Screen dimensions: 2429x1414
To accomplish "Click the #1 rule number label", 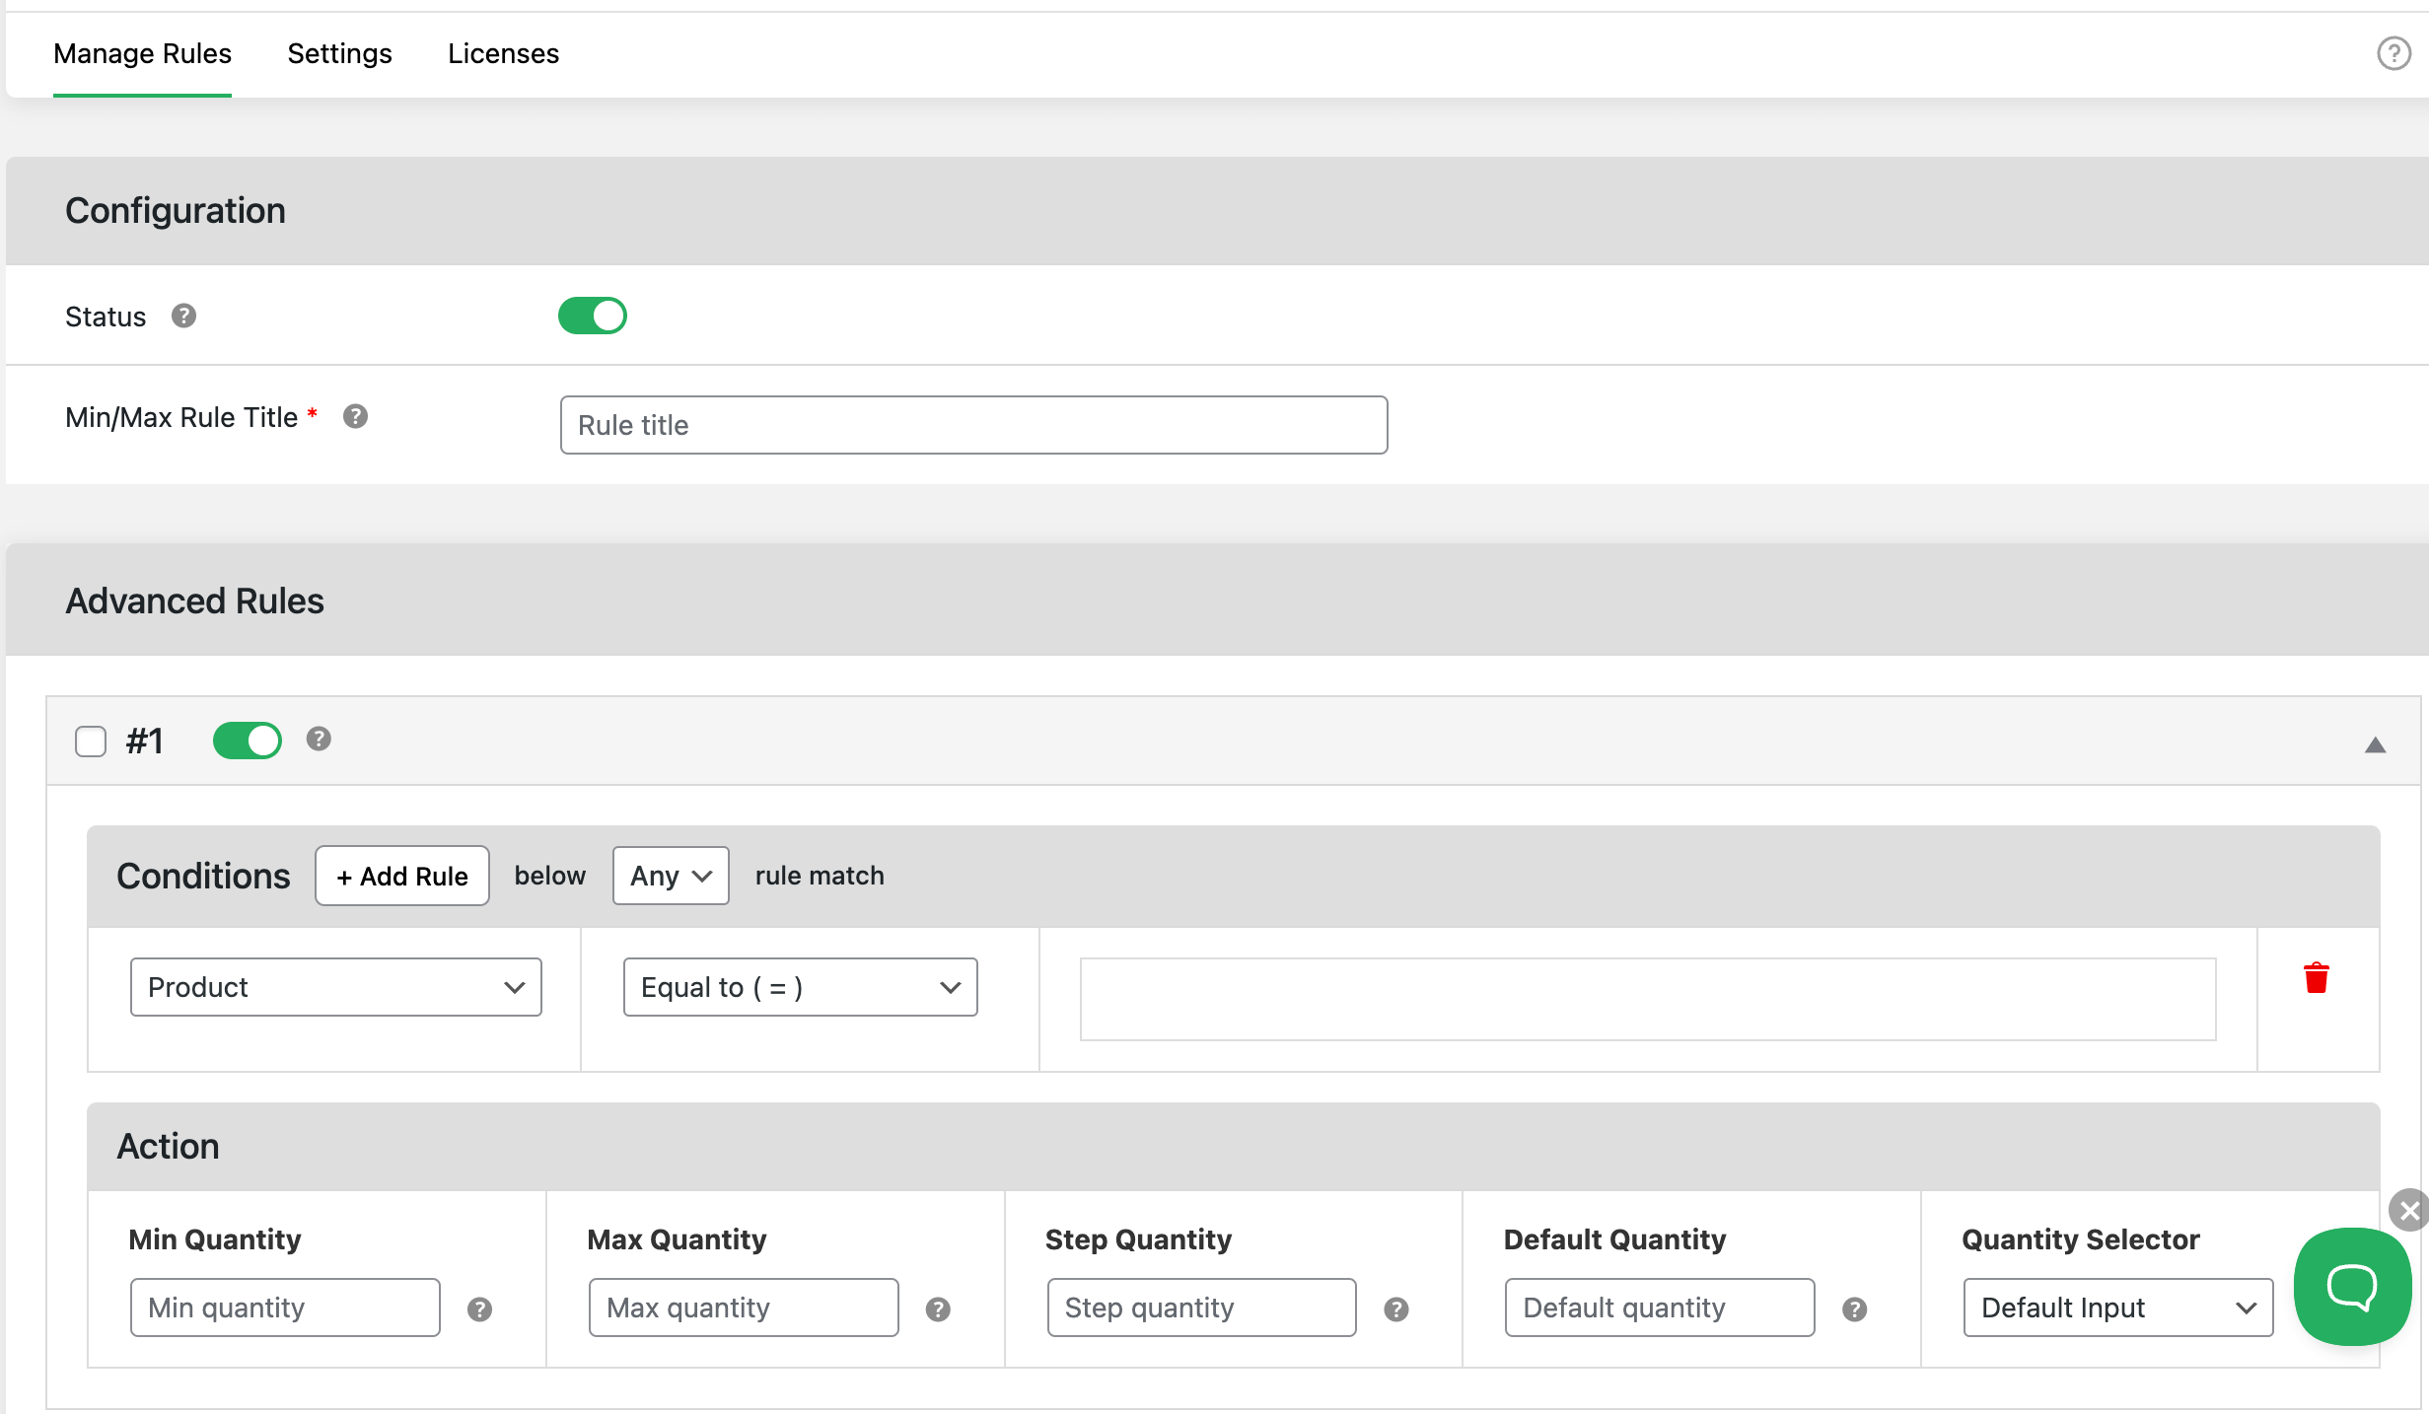I will [x=144, y=741].
